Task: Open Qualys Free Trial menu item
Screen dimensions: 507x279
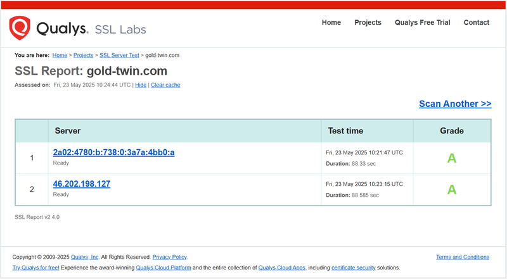Action: click(x=422, y=23)
